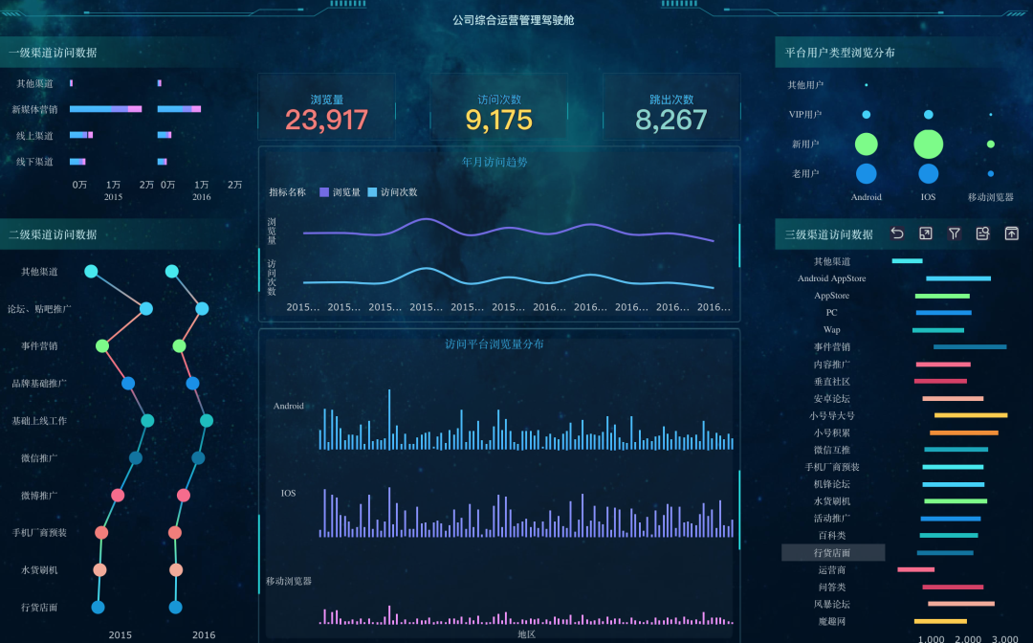
Task: Click the 微信推广 2015 data point
Action: pyautogui.click(x=136, y=458)
